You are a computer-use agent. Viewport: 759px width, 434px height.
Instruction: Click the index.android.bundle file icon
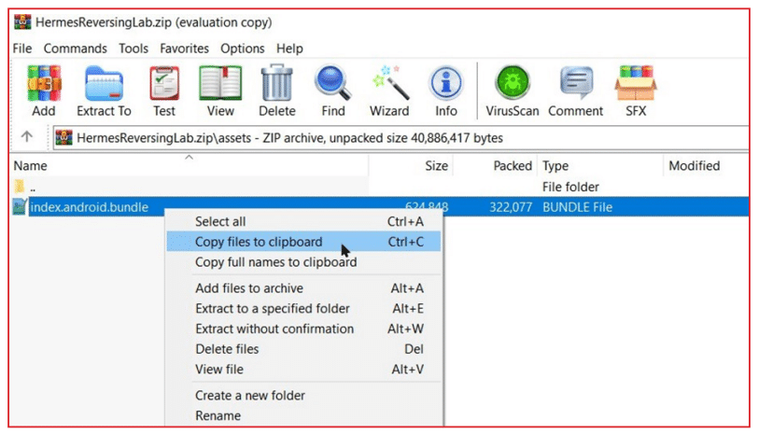point(20,206)
